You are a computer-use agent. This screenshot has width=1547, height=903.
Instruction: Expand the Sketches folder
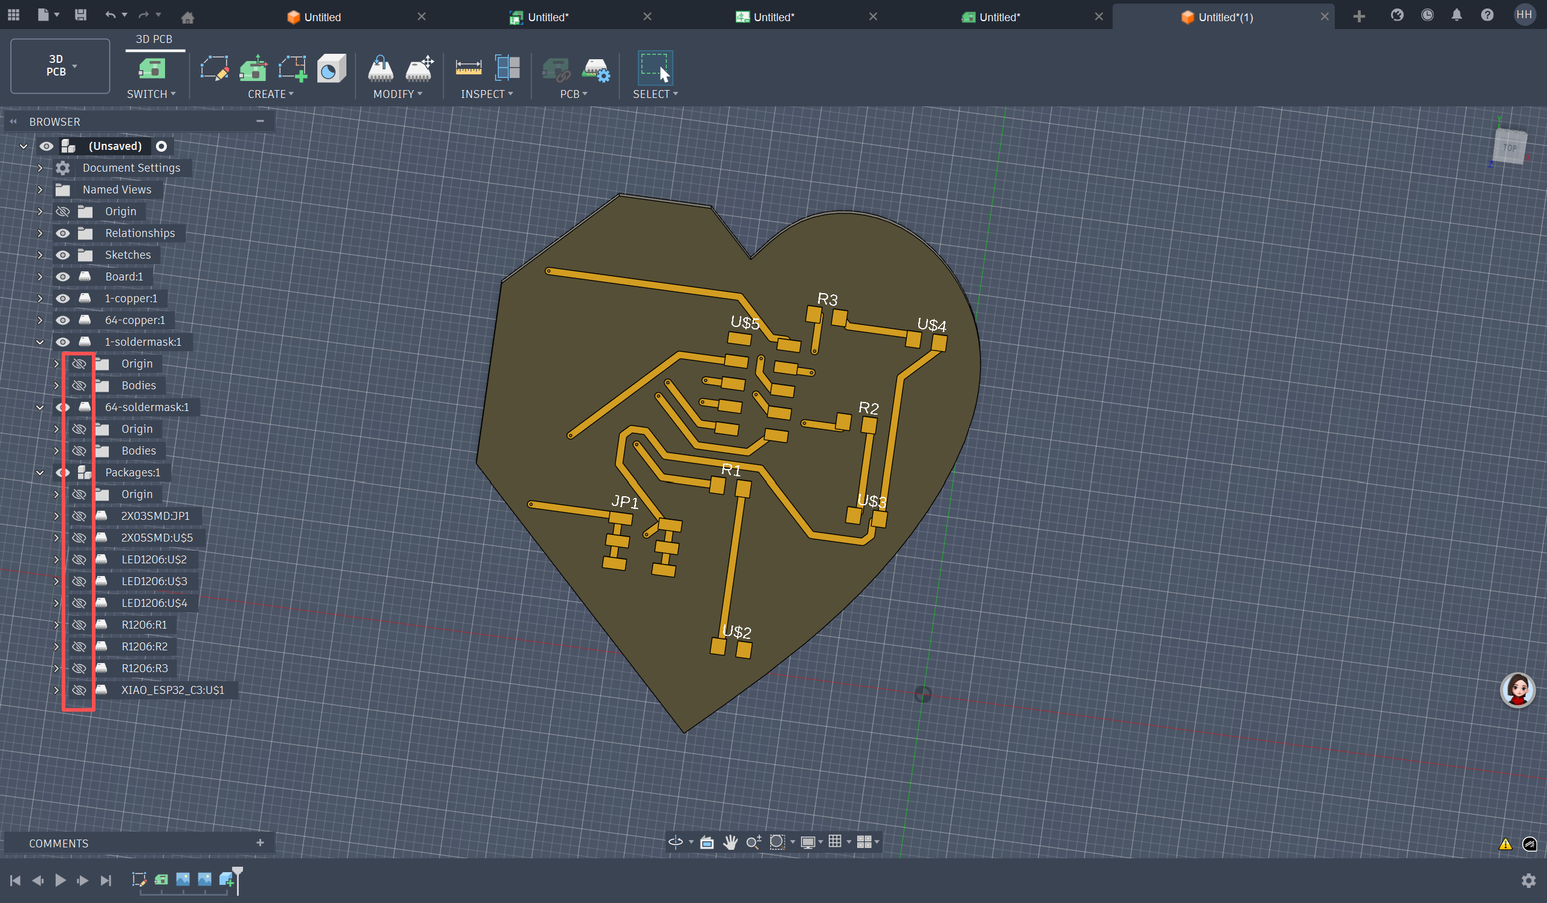40,254
